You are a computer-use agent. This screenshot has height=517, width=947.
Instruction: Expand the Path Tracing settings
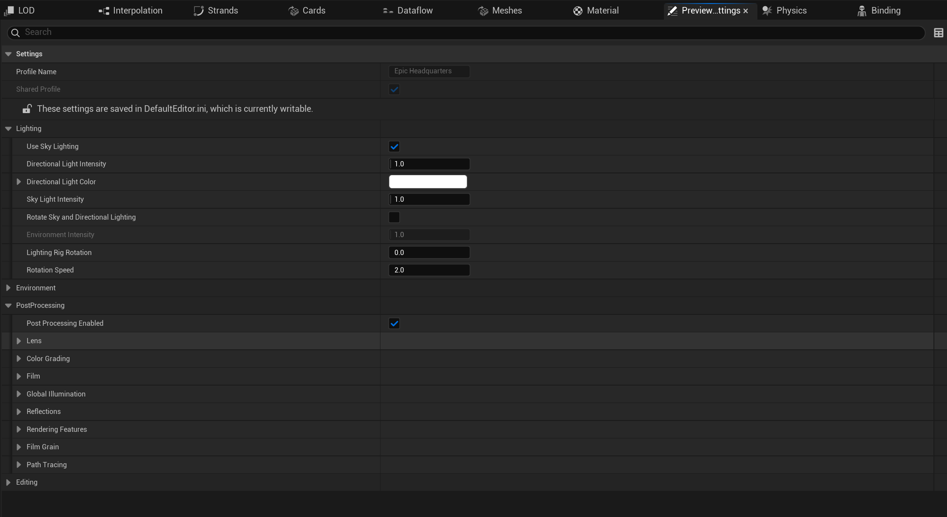(19, 465)
